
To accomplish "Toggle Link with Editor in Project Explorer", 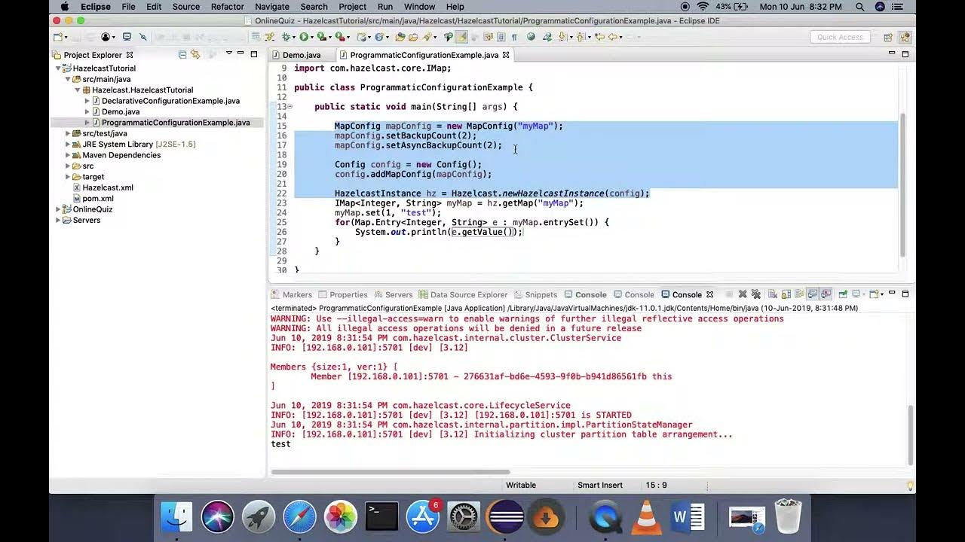I will pos(196,54).
